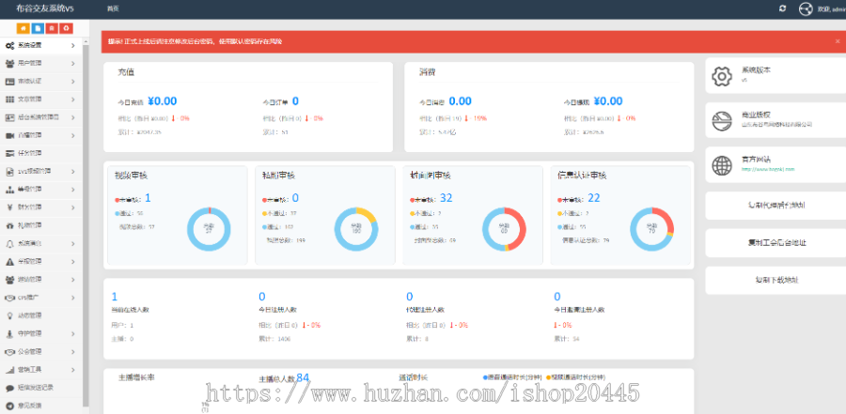Viewport: 846px width, 414px height.
Task: Expand 公会管理 submenu chevron
Action: (x=72, y=351)
